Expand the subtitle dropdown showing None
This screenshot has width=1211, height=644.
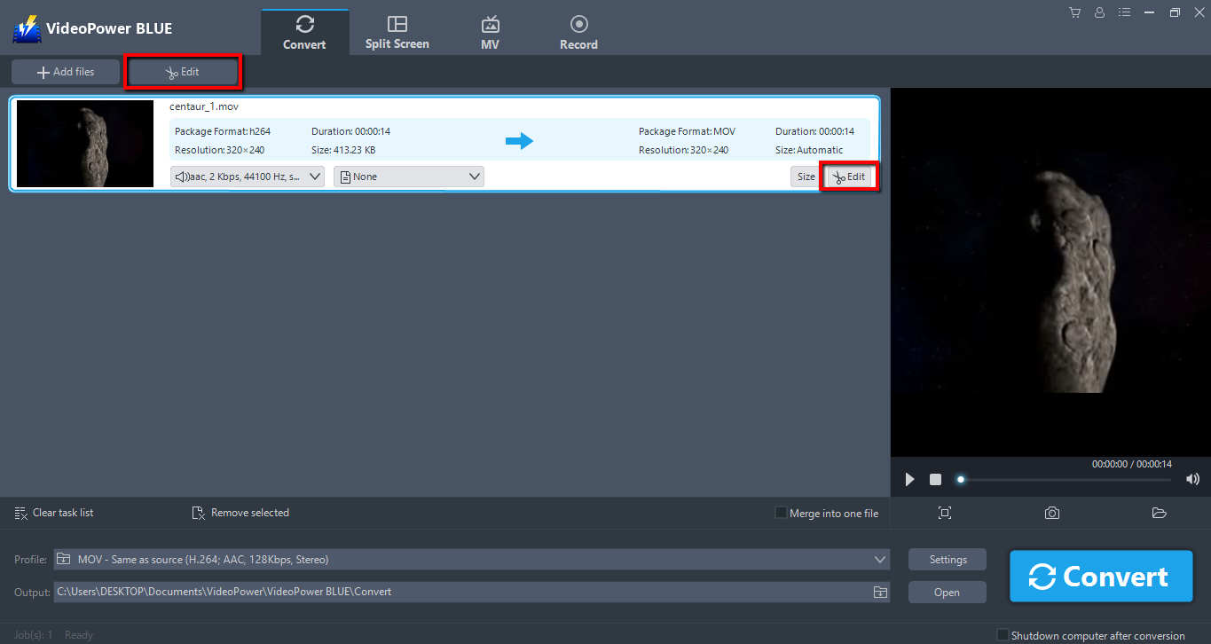[x=408, y=176]
